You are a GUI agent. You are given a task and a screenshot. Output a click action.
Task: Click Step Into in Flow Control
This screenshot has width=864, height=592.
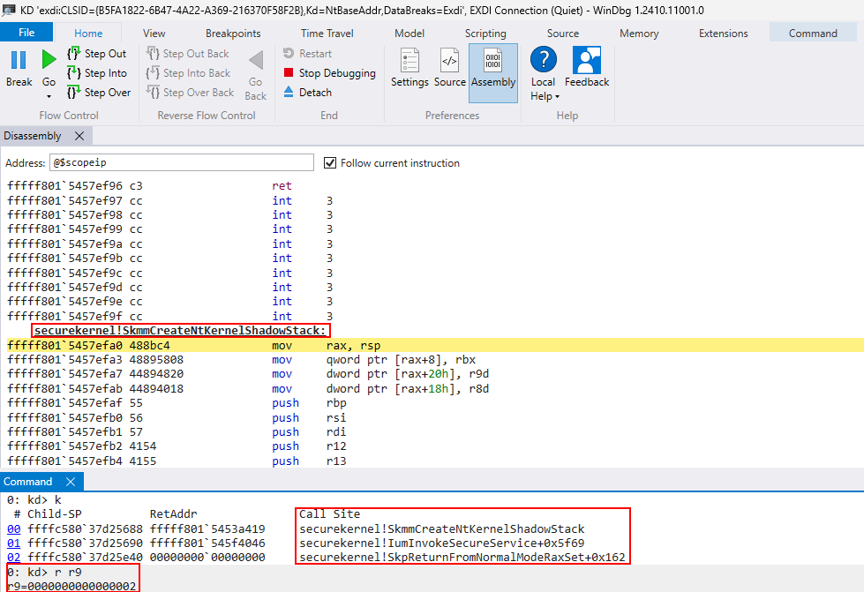[x=97, y=72]
